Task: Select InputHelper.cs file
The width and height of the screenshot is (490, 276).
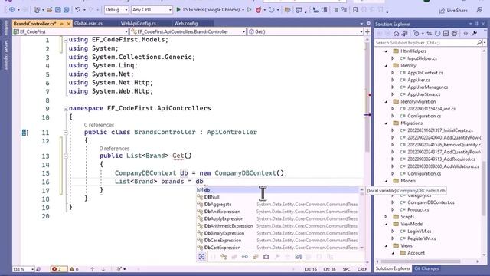Action: point(422,58)
